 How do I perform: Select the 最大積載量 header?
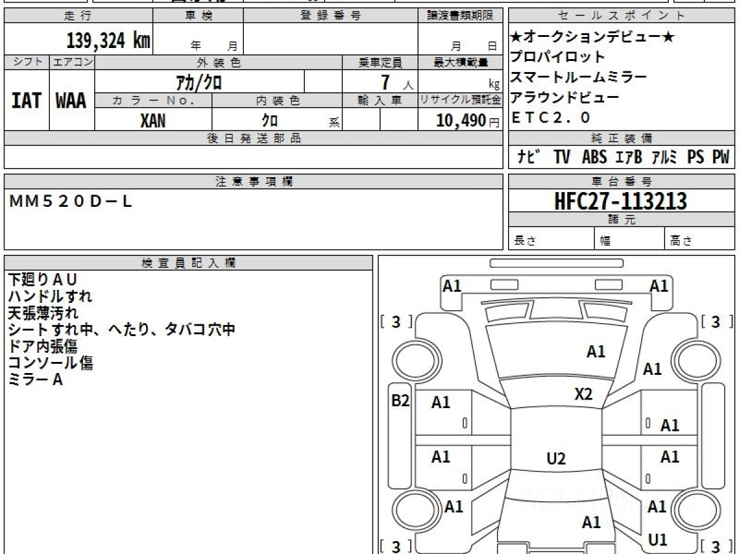tap(460, 62)
